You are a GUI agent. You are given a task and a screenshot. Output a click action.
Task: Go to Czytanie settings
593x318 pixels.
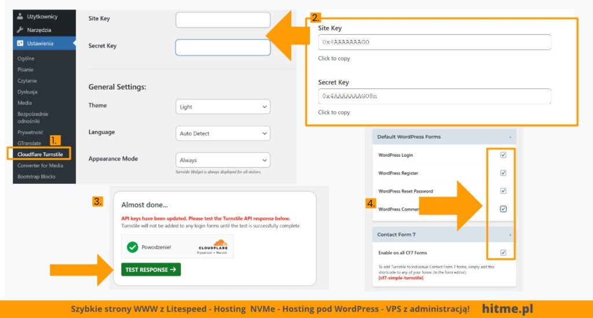pos(27,80)
